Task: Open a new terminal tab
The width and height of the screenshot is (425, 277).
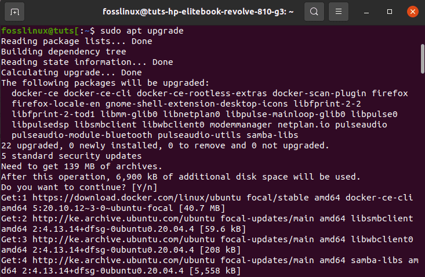Action: pos(14,12)
